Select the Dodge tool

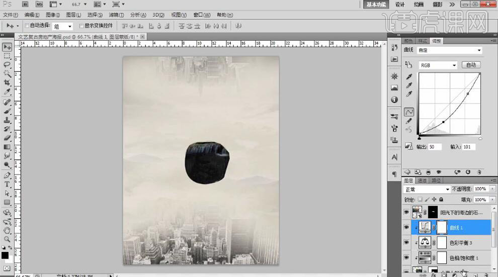point(7,165)
